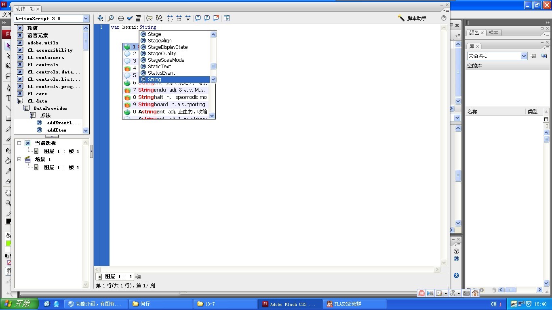Toggle the toolbox show/hide icon
Image resolution: width=552 pixels, height=310 pixels.
(x=227, y=18)
